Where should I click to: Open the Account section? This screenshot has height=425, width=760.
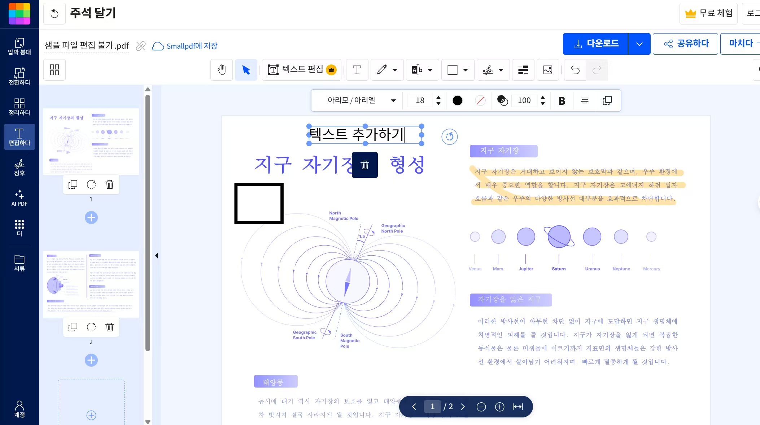coord(19,409)
